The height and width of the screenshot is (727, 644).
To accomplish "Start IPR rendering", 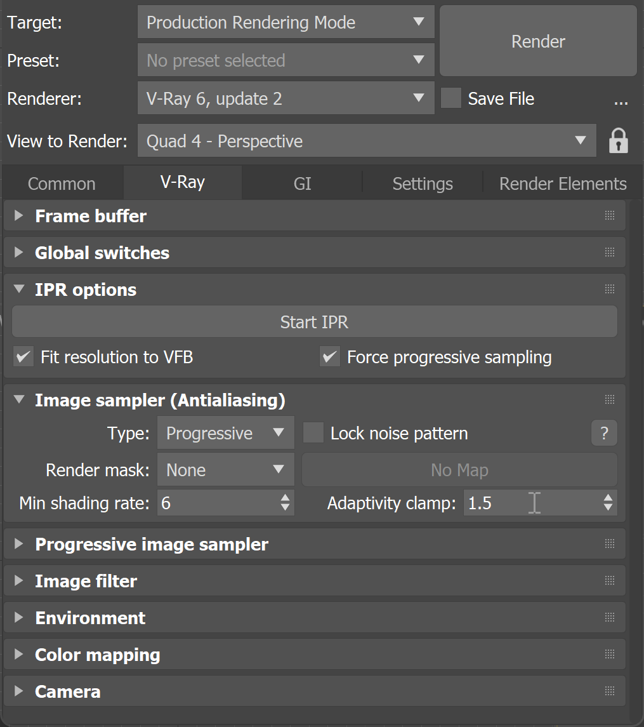I will pyautogui.click(x=314, y=321).
